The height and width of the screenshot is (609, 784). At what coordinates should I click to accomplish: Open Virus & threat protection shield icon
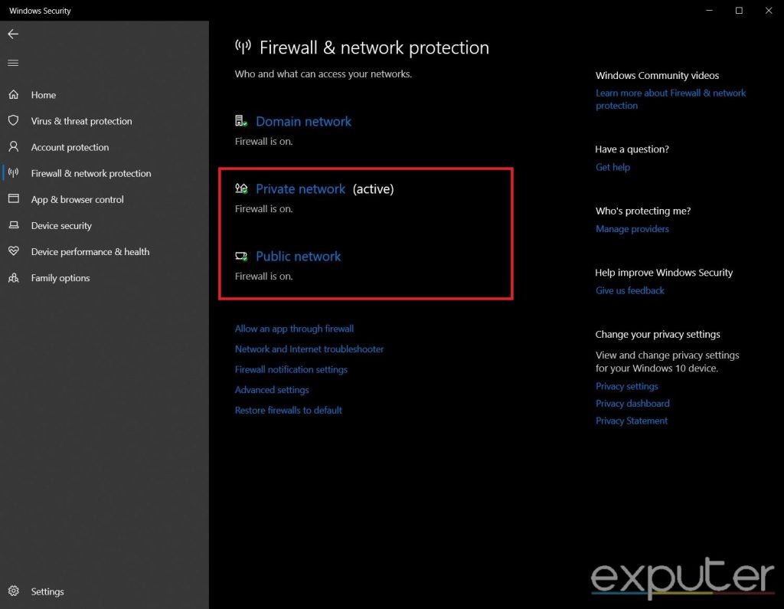point(15,121)
